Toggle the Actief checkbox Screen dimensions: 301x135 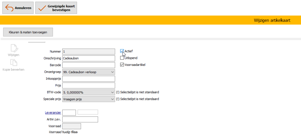[x=122, y=51]
